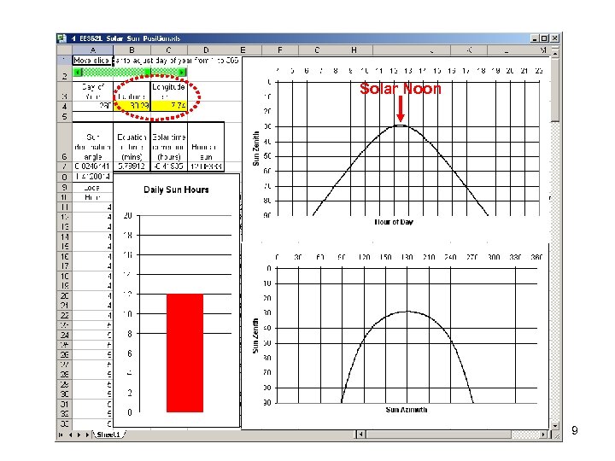Click the Daily Sun Hours chart title

[176, 190]
